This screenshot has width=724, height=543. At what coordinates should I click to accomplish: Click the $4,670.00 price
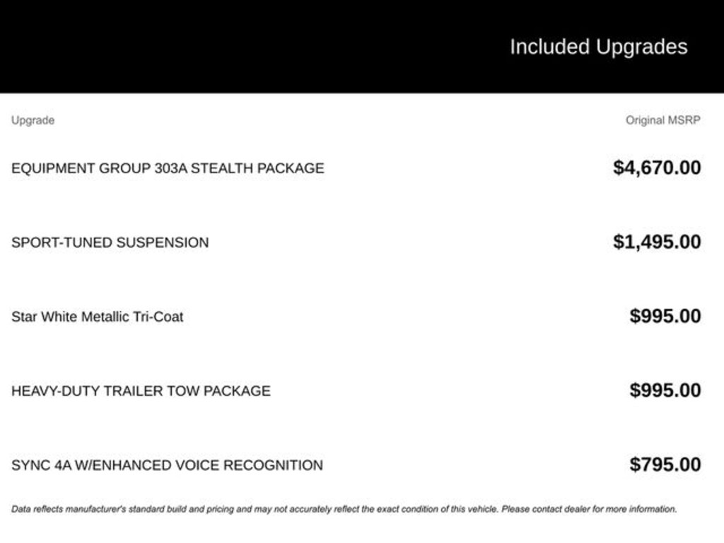657,168
